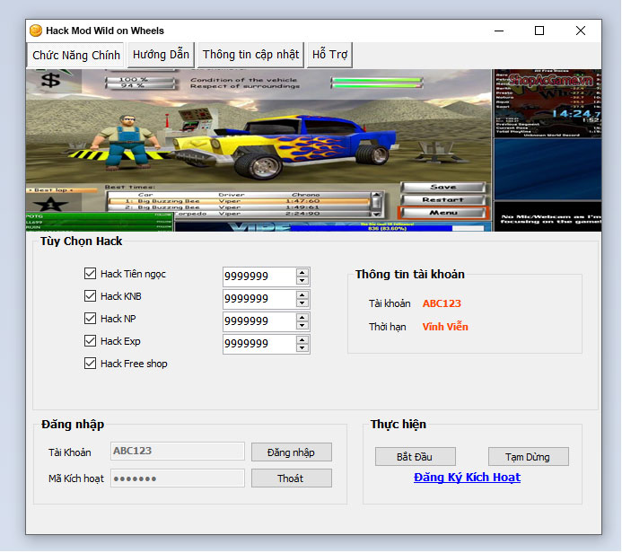
Task: Open the Đăng Ký Kích Hoạt link
Action: (x=467, y=478)
